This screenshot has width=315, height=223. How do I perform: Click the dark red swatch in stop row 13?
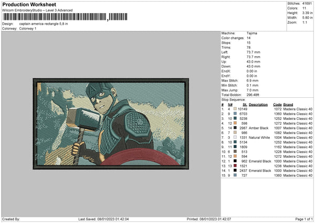pyautogui.click(x=235, y=166)
